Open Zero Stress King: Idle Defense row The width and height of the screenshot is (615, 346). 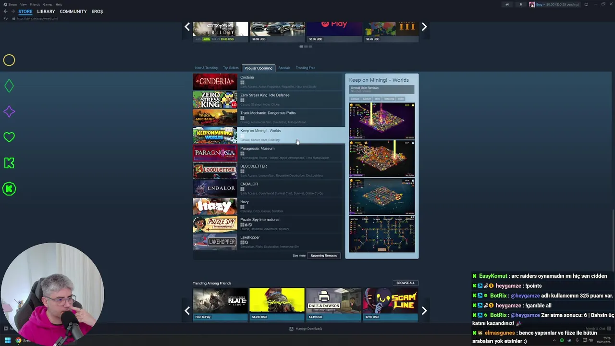pos(269,99)
